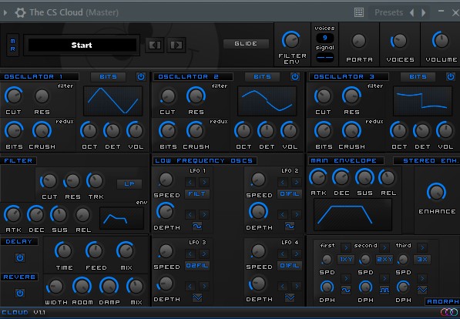The height and width of the screenshot is (319, 460).
Task: Open the plugin settings gear icon
Action: [20, 12]
